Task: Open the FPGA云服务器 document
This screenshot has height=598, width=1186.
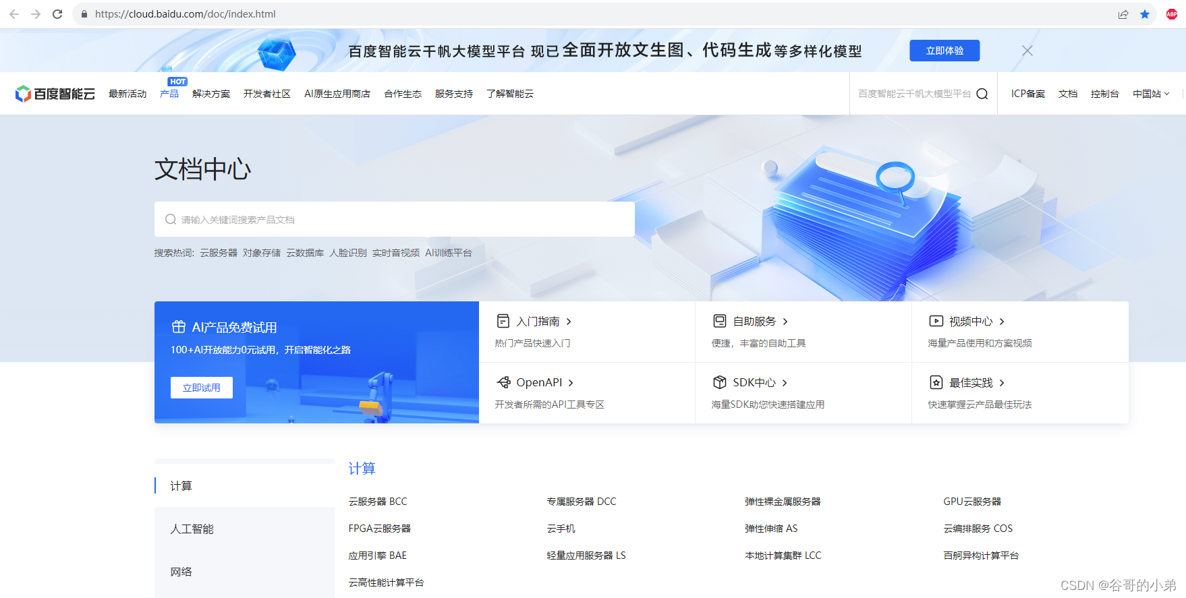Action: (380, 529)
